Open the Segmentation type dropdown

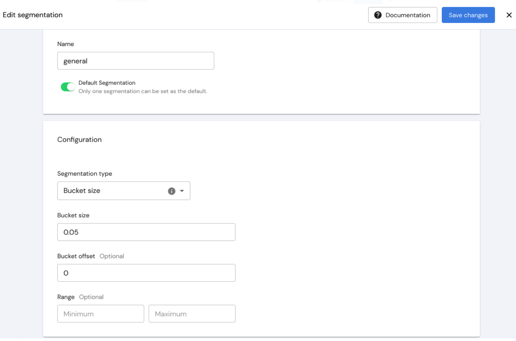pyautogui.click(x=123, y=191)
